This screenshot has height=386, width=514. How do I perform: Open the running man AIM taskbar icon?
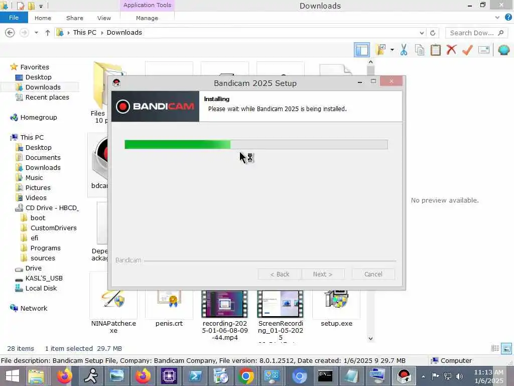[90, 376]
